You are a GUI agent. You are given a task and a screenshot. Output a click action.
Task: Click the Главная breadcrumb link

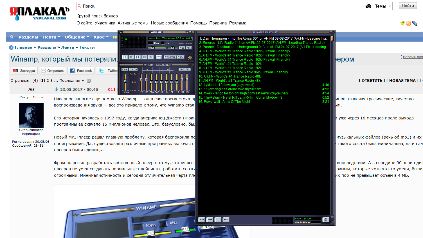(24, 47)
